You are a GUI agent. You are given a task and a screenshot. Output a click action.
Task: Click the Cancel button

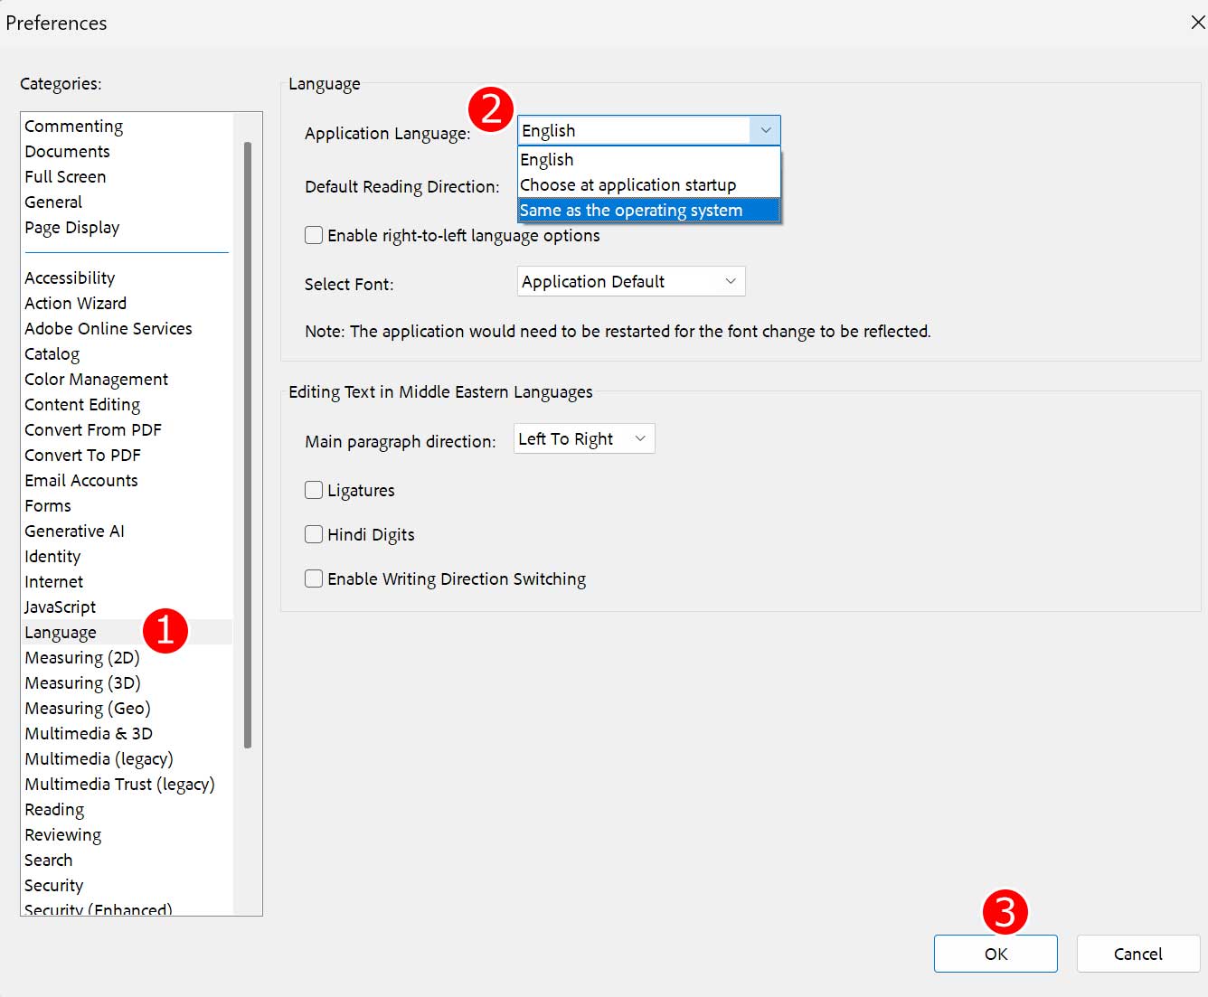click(x=1138, y=954)
